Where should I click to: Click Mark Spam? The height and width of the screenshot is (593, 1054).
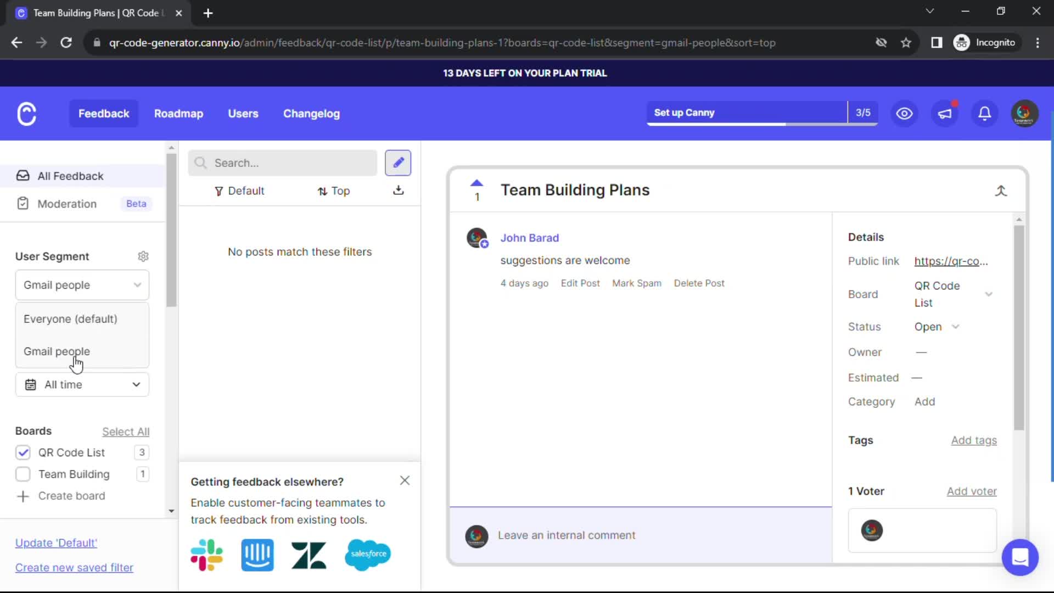click(637, 283)
